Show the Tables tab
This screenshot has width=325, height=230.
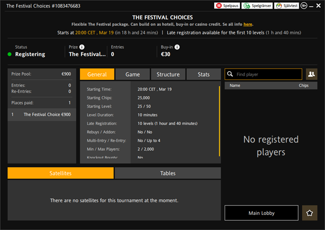tap(168, 173)
